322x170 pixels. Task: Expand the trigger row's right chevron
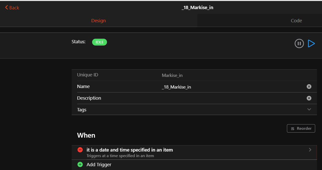[x=310, y=150]
